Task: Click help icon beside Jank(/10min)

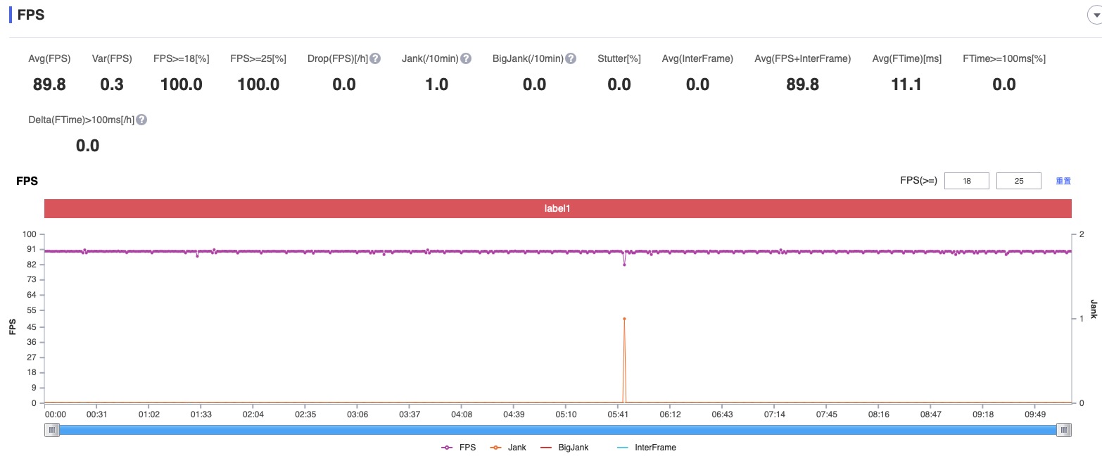Action: click(x=466, y=58)
